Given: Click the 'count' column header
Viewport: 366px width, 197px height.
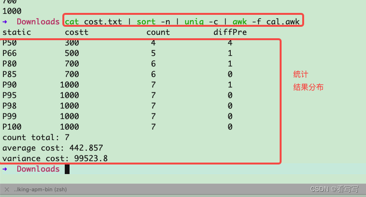Looking at the screenshot, I should pyautogui.click(x=158, y=32).
